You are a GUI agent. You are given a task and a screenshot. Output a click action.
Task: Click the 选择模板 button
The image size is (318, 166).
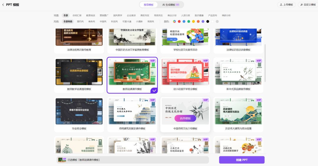click(x=185, y=118)
